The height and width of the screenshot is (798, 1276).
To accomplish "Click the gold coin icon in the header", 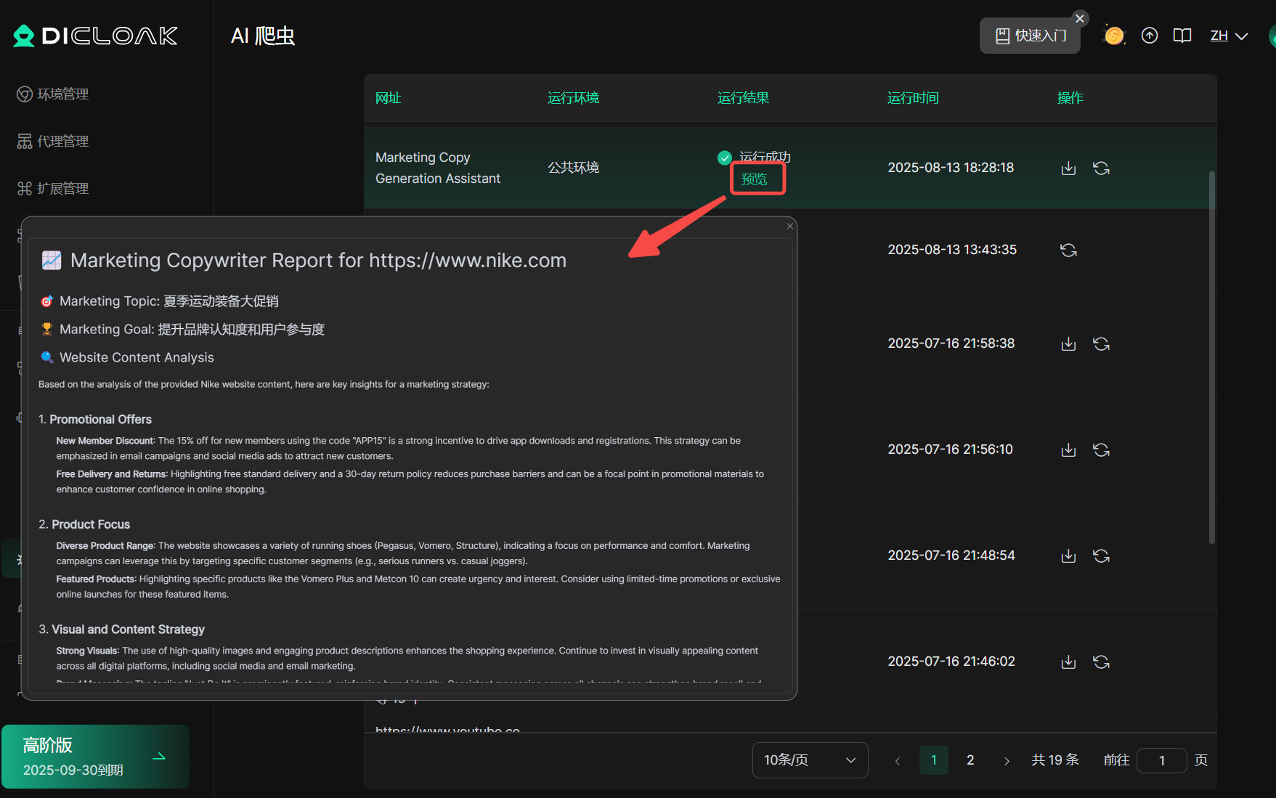I will click(1114, 36).
